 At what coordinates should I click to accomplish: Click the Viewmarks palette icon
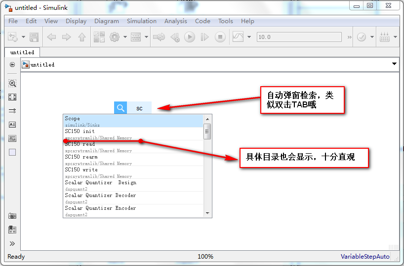point(12,230)
